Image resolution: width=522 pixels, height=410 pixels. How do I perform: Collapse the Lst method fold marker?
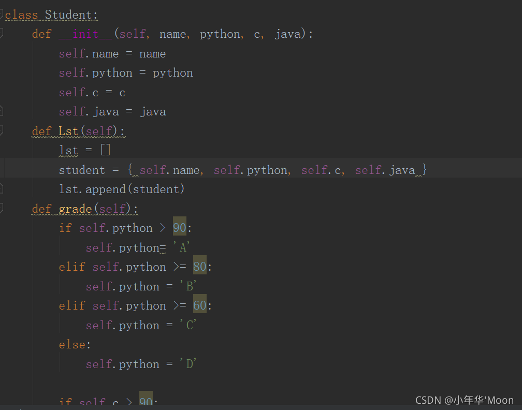(2, 130)
